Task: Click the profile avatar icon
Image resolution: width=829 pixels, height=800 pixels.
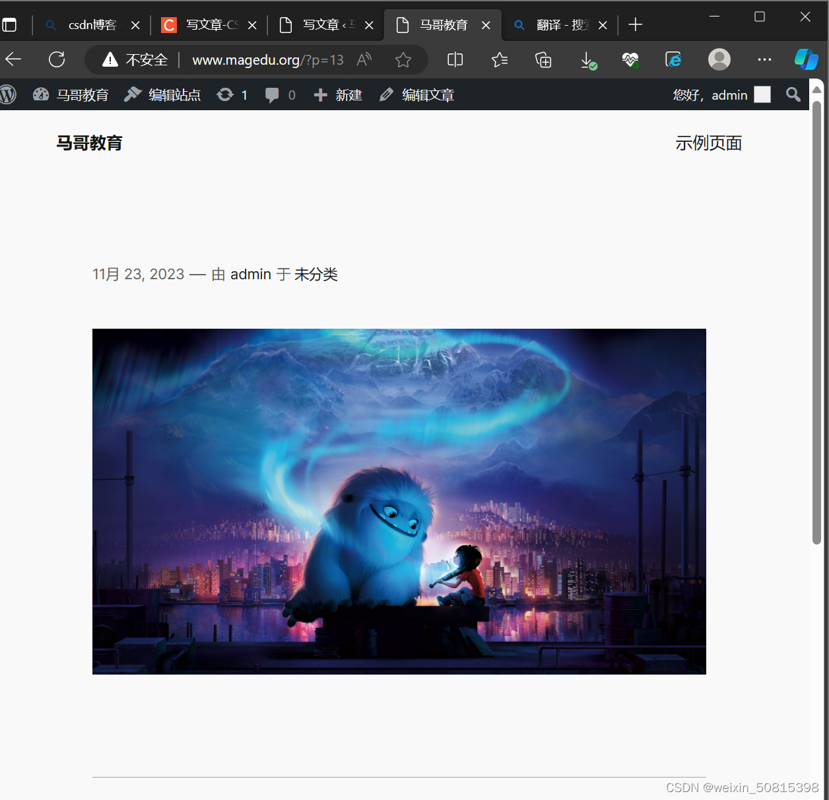Action: tap(719, 59)
